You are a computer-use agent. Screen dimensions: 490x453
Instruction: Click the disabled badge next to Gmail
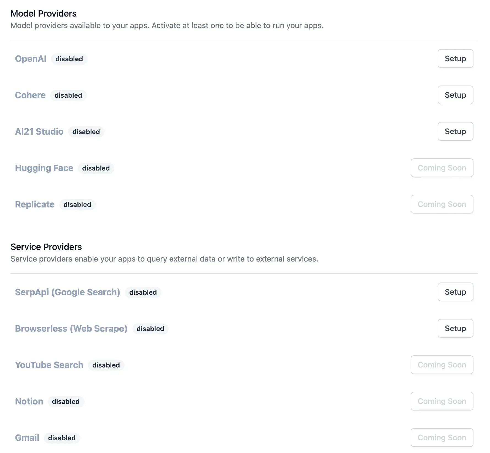pyautogui.click(x=62, y=438)
